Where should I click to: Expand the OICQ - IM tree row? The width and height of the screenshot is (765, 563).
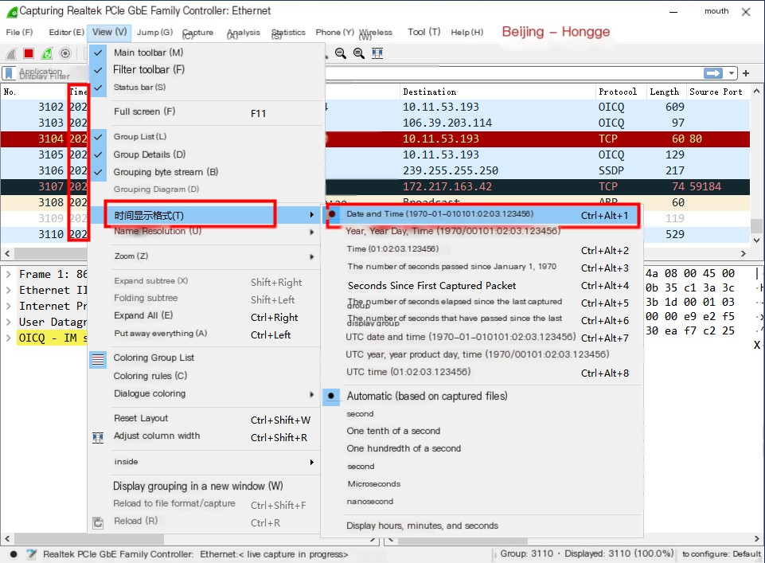[8, 338]
